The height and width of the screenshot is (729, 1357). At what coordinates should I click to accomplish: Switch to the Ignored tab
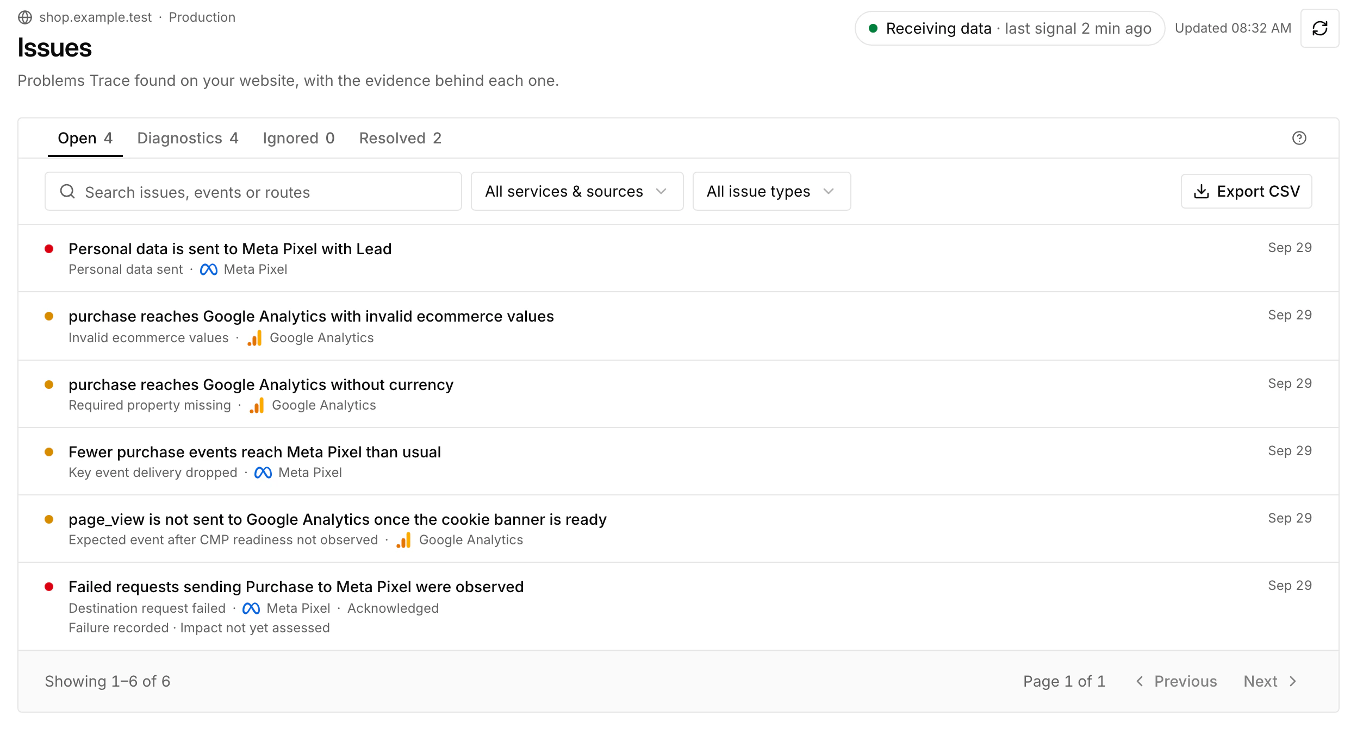(x=298, y=138)
